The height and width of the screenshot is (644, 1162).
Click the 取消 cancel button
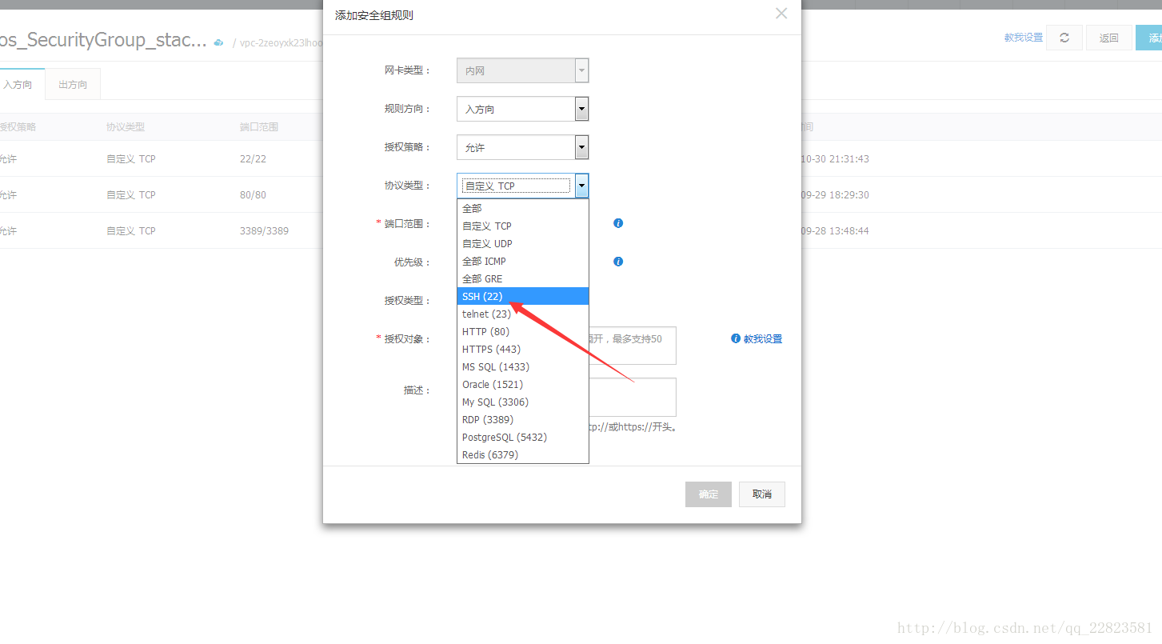[x=762, y=494]
